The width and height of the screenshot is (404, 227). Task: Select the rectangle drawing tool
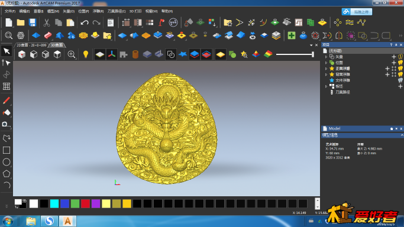(x=7, y=150)
